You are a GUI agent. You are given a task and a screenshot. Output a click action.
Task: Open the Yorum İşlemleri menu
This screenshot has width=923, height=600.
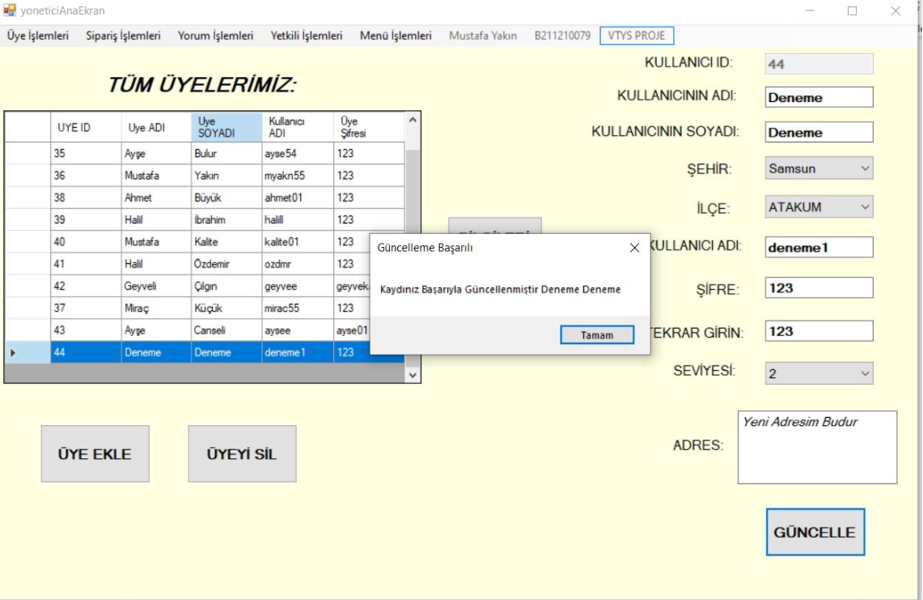(x=215, y=36)
